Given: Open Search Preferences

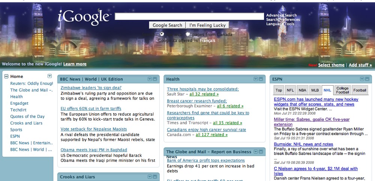Looking at the screenshot, I should pyautogui.click(x=283, y=19).
